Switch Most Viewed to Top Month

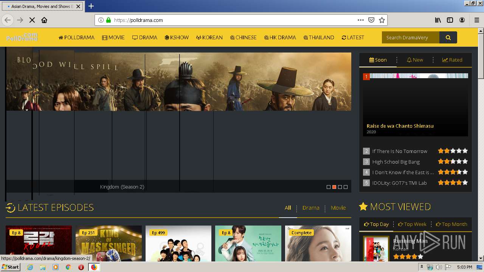451,224
